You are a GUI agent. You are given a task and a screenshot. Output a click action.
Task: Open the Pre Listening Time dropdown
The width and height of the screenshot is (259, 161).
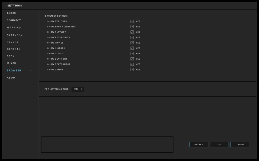pyautogui.click(x=78, y=89)
